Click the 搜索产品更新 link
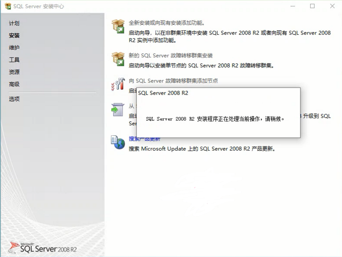 tap(145, 139)
